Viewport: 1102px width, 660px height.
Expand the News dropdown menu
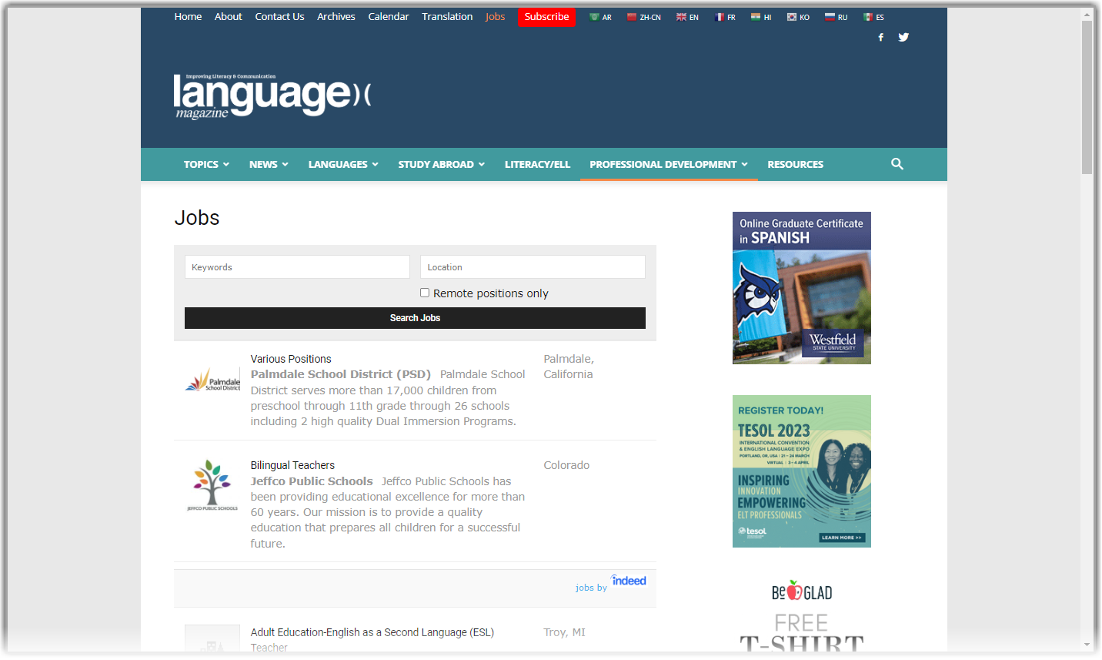pyautogui.click(x=269, y=164)
